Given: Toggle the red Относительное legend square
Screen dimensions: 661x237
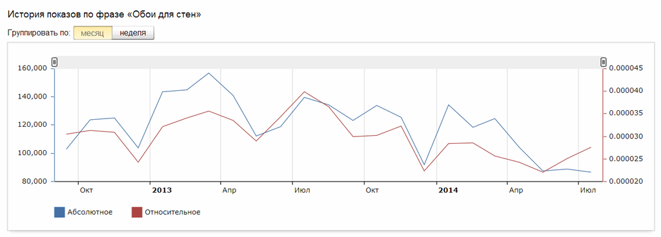Looking at the screenshot, I should point(137,213).
